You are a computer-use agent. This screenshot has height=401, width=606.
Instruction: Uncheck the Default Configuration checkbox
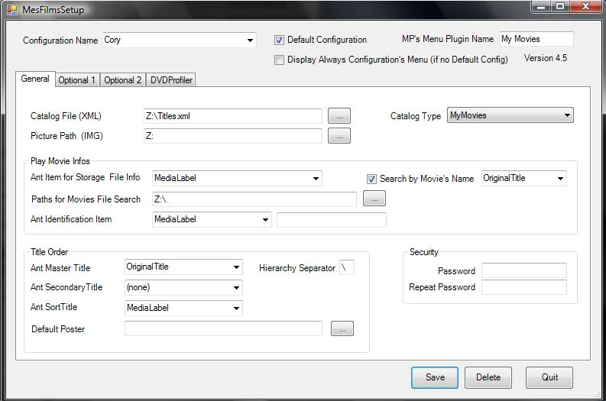coord(280,40)
